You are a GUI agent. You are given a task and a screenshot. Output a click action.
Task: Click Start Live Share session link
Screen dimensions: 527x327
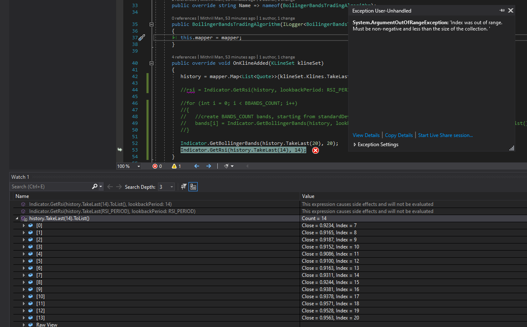tap(446, 135)
